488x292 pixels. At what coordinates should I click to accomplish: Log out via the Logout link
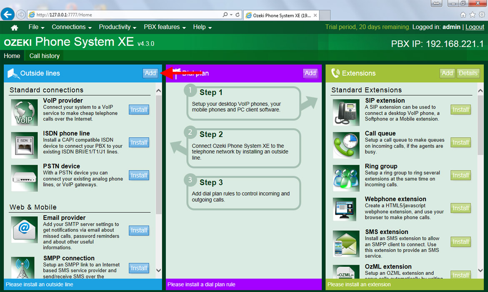coord(475,27)
